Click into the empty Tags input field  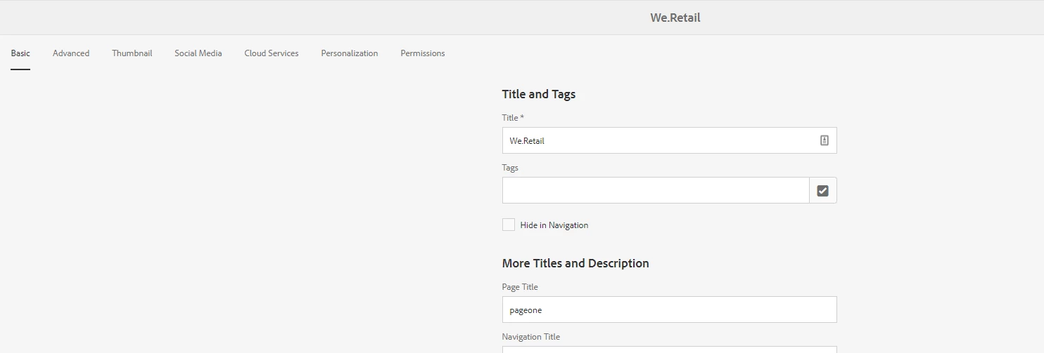[x=656, y=190]
